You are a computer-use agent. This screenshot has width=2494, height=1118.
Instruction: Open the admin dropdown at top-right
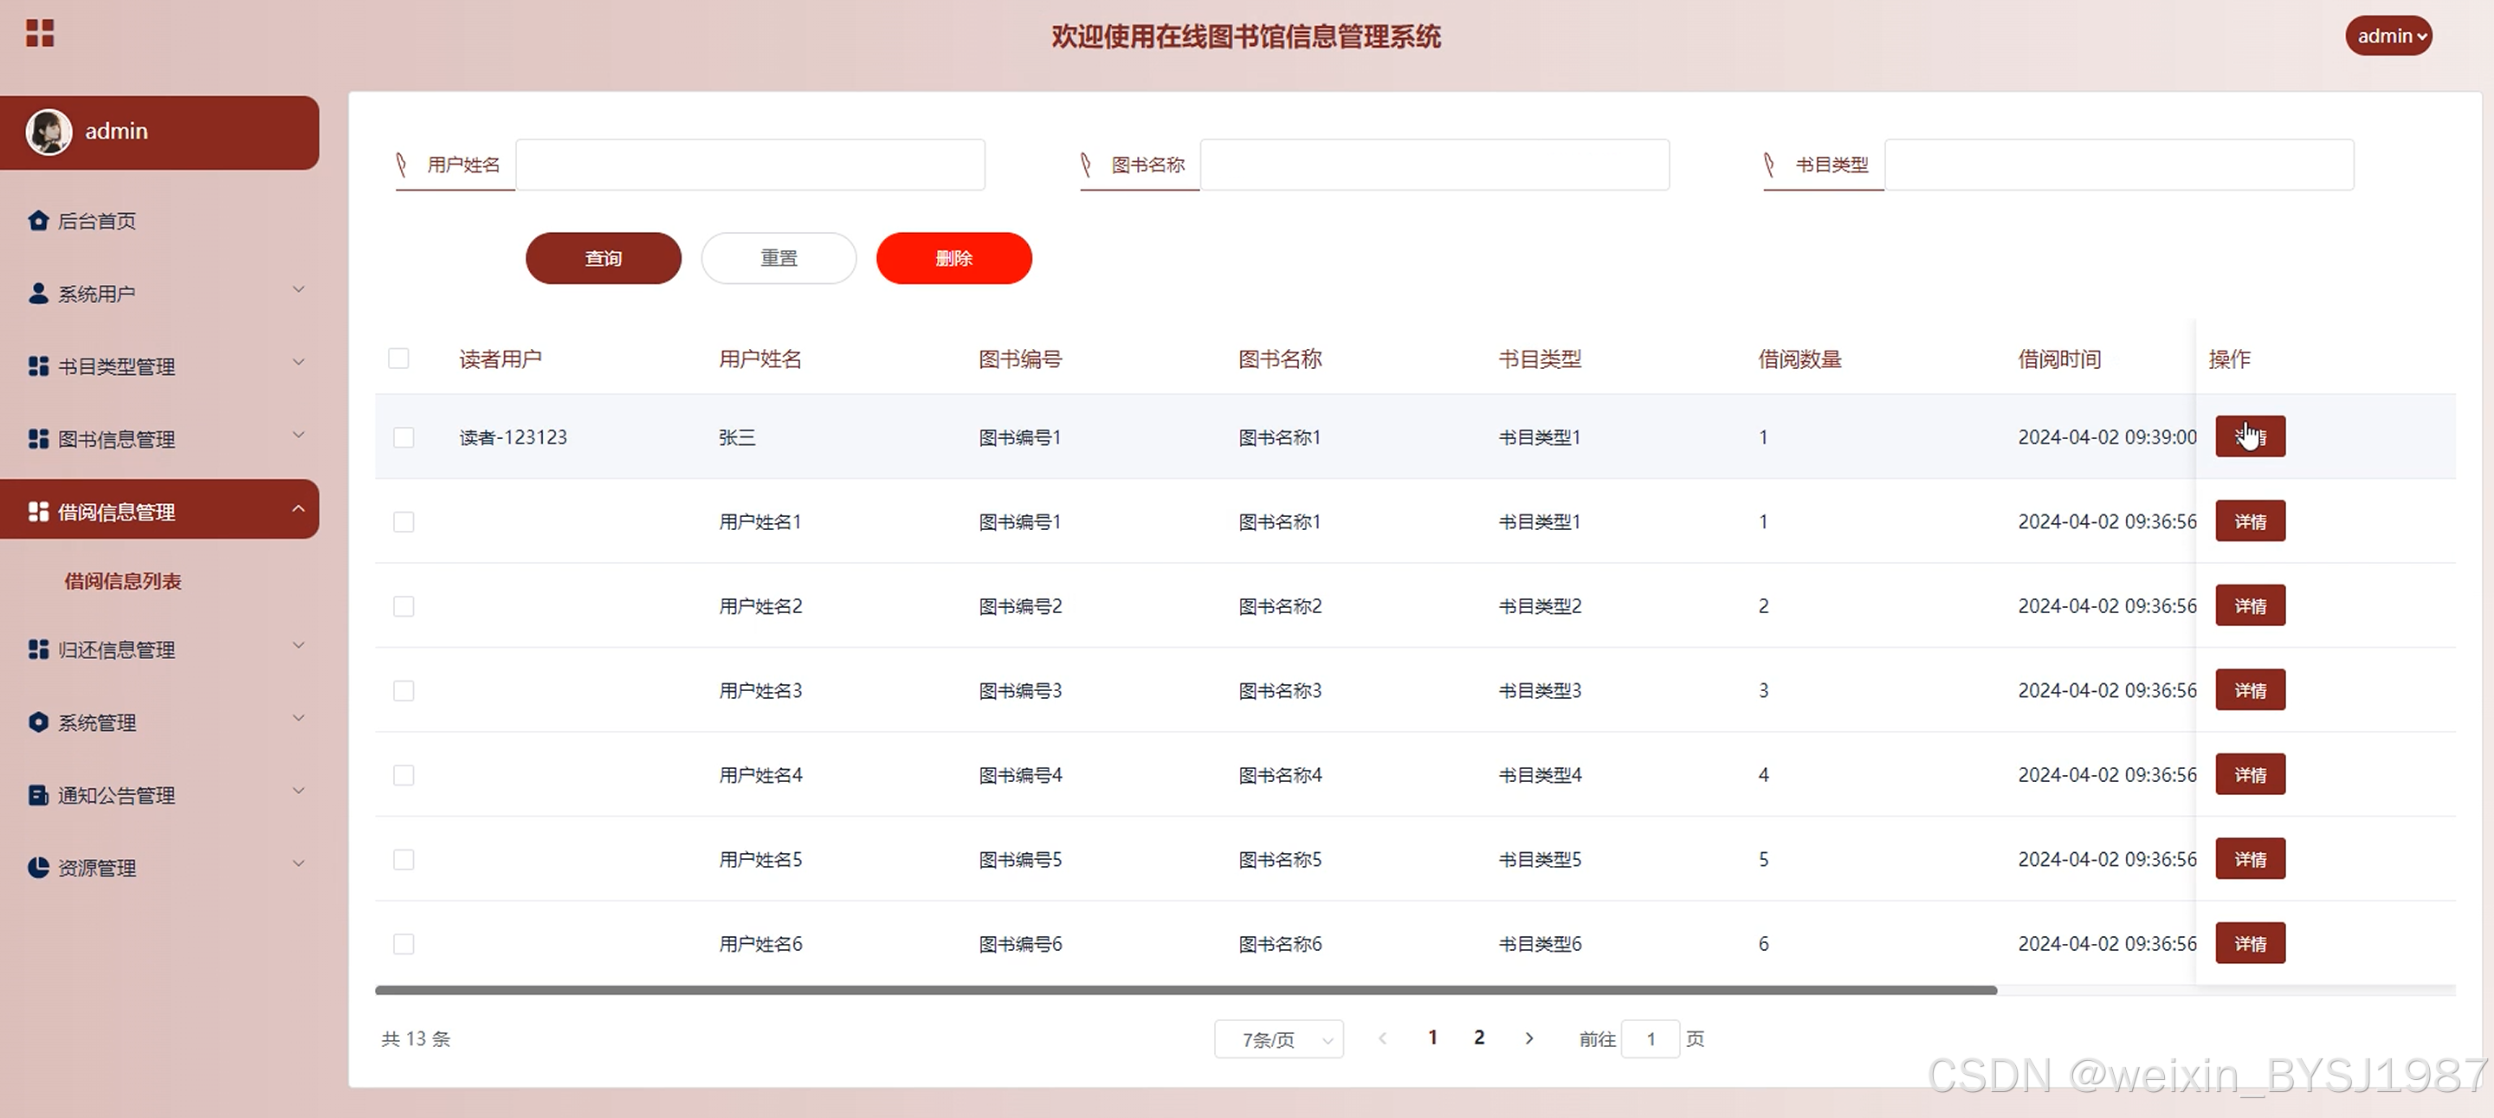(x=2387, y=36)
